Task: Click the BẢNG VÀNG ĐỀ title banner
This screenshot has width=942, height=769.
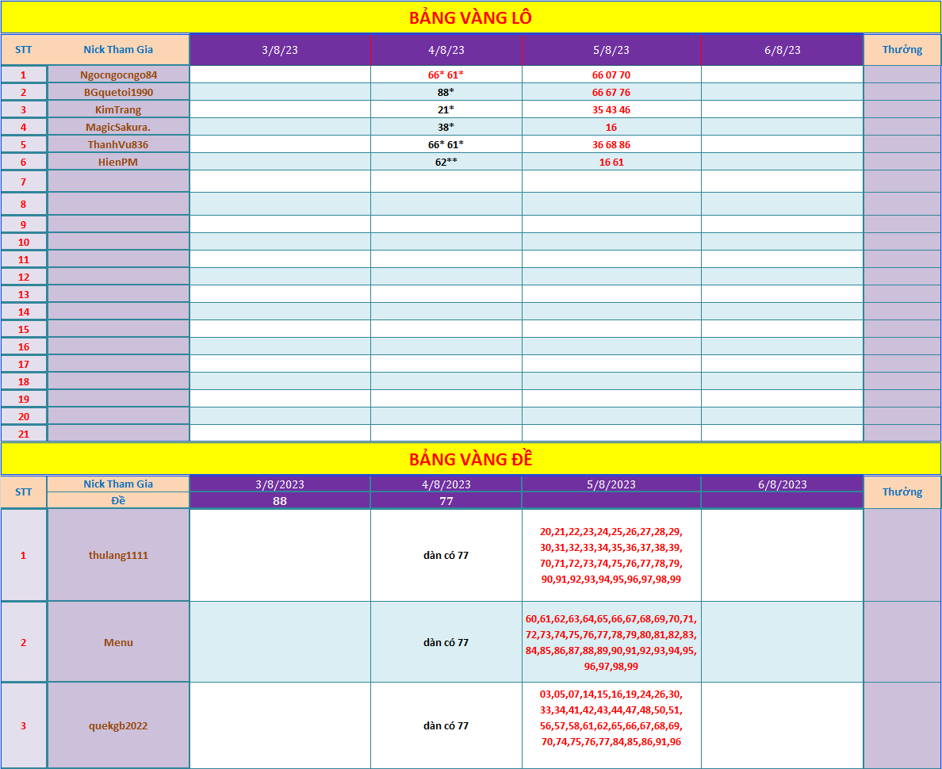Action: 470,459
